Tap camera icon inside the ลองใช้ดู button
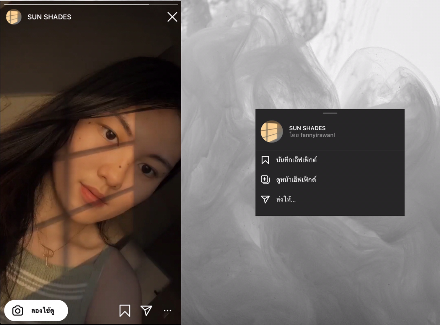This screenshot has height=325, width=440. pyautogui.click(x=18, y=311)
